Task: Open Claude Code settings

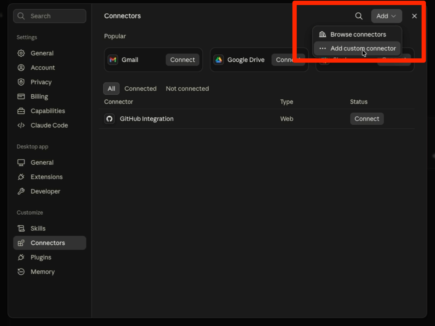Action: (x=49, y=125)
